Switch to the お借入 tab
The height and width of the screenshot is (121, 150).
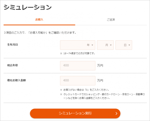(x=39, y=20)
